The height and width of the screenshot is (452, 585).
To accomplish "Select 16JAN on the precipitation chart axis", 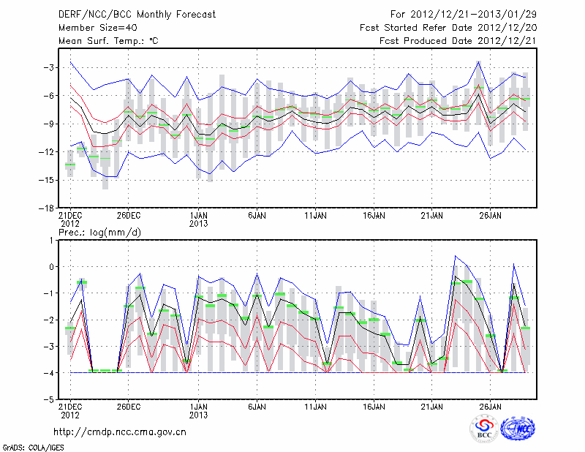I will [374, 405].
